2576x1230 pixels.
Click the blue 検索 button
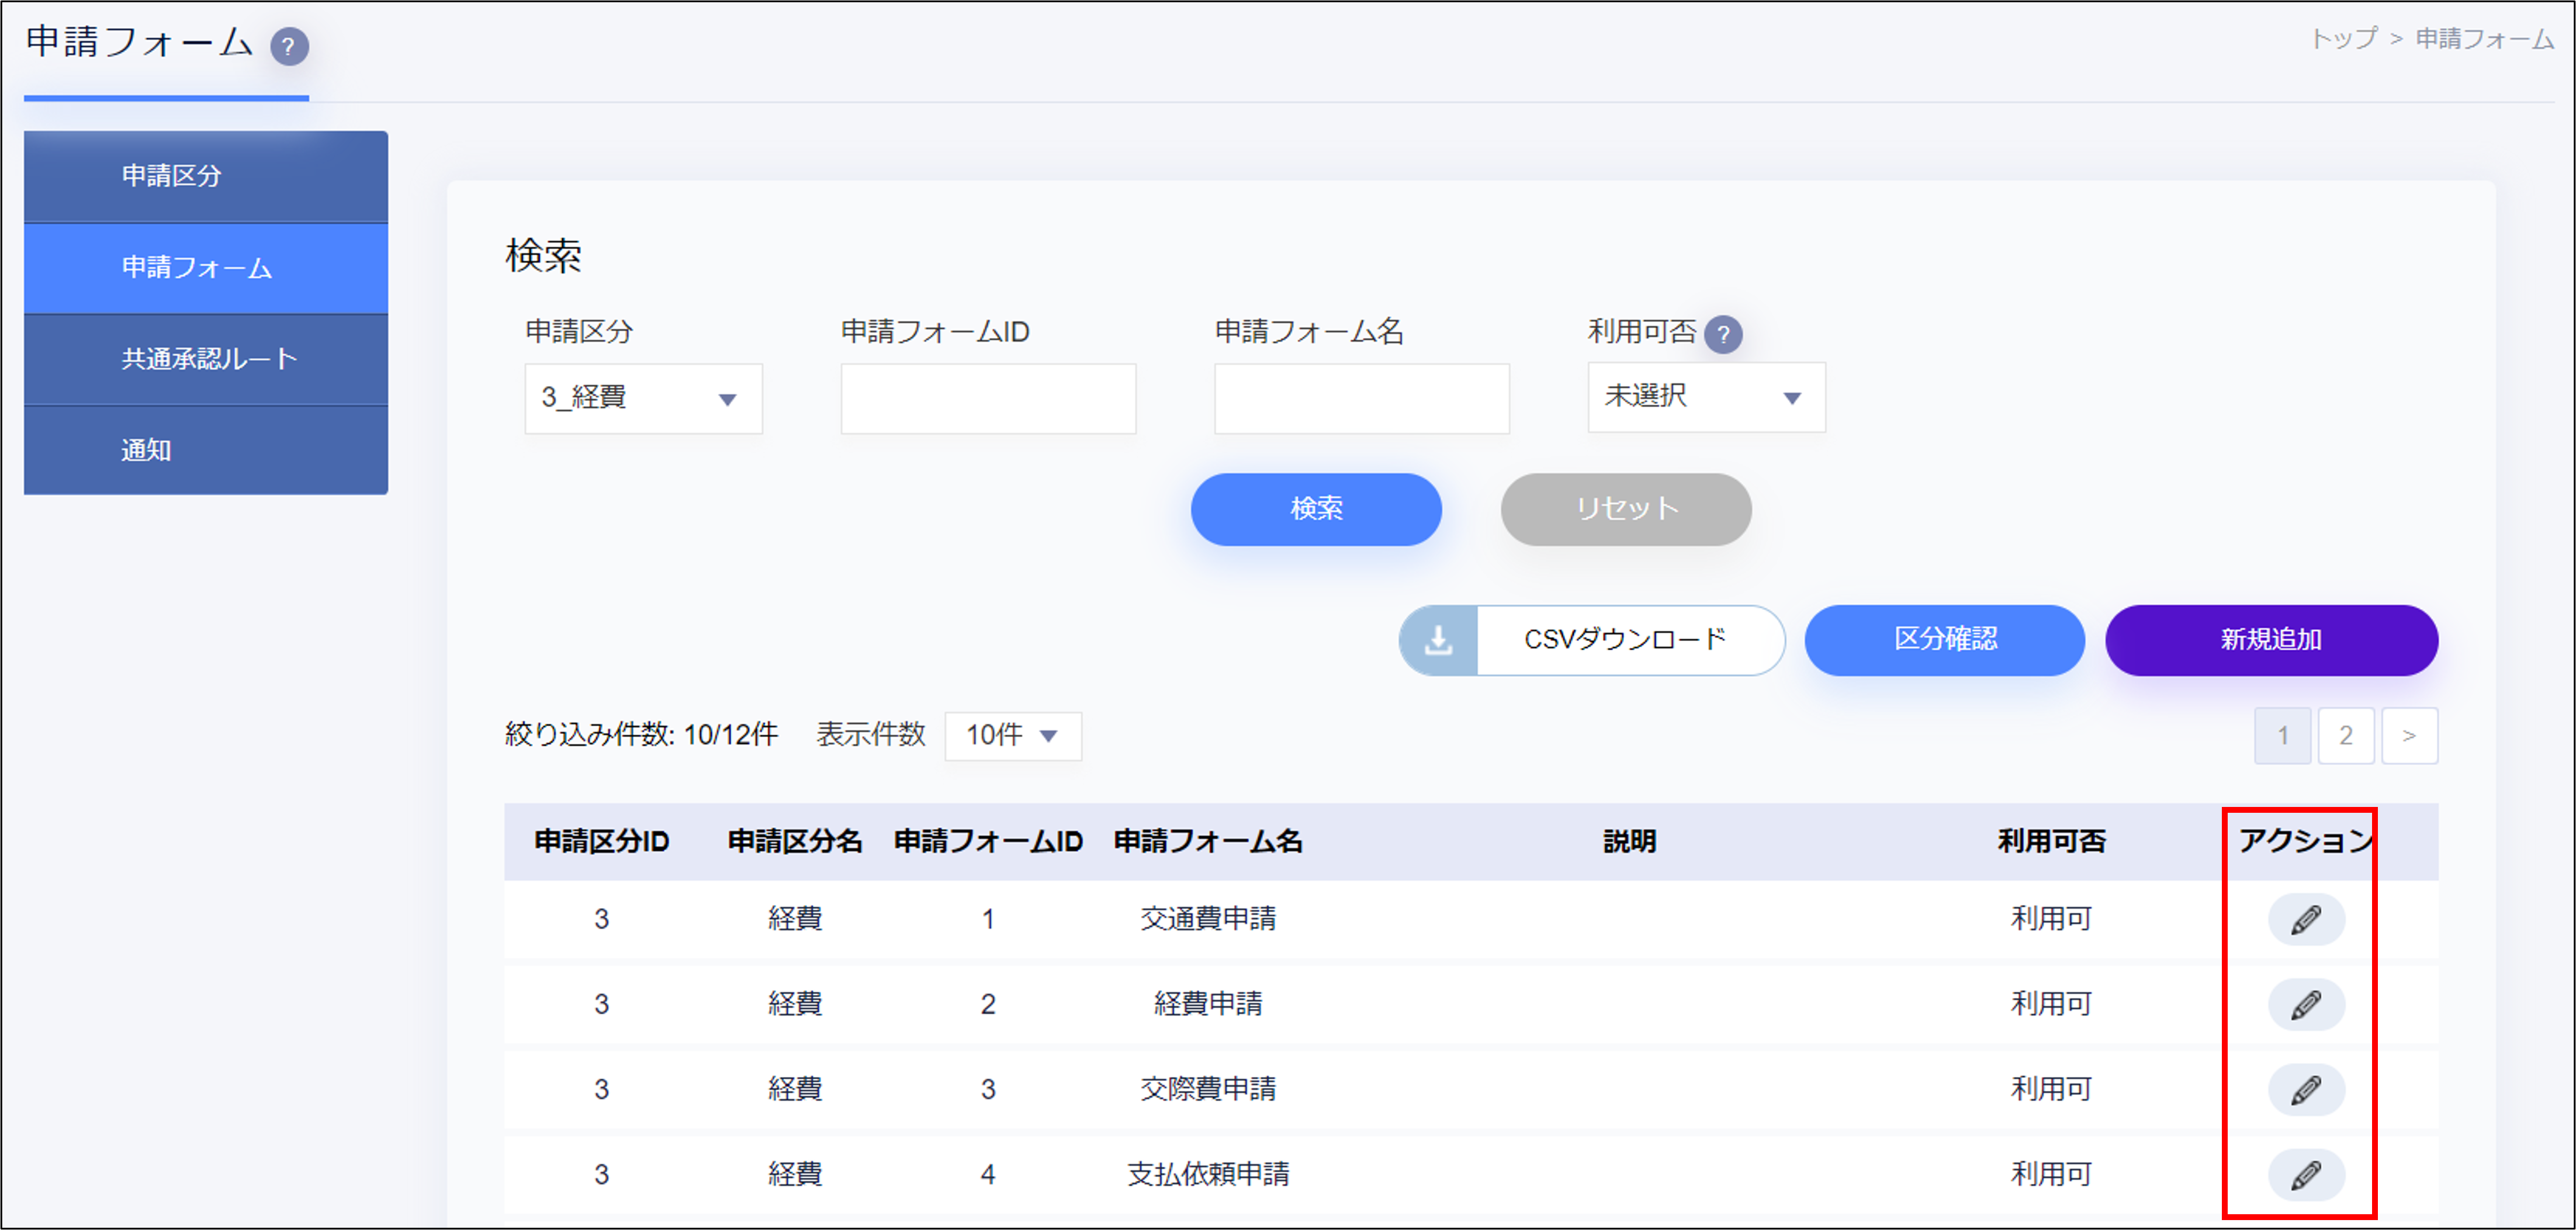(1315, 509)
